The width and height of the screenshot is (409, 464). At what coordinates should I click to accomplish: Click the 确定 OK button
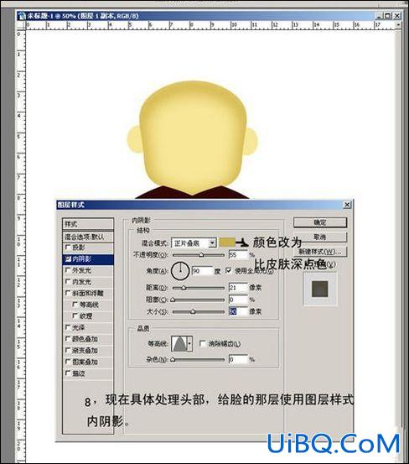click(320, 222)
